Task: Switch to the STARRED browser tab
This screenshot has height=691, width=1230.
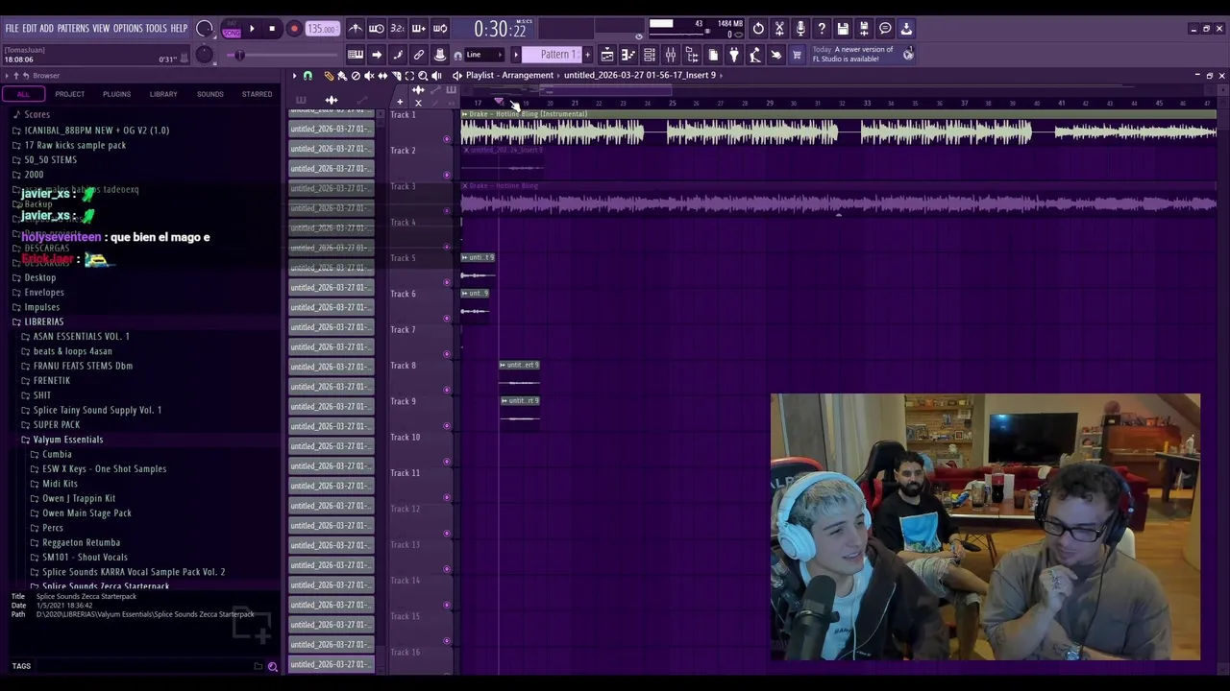Action: 257,94
